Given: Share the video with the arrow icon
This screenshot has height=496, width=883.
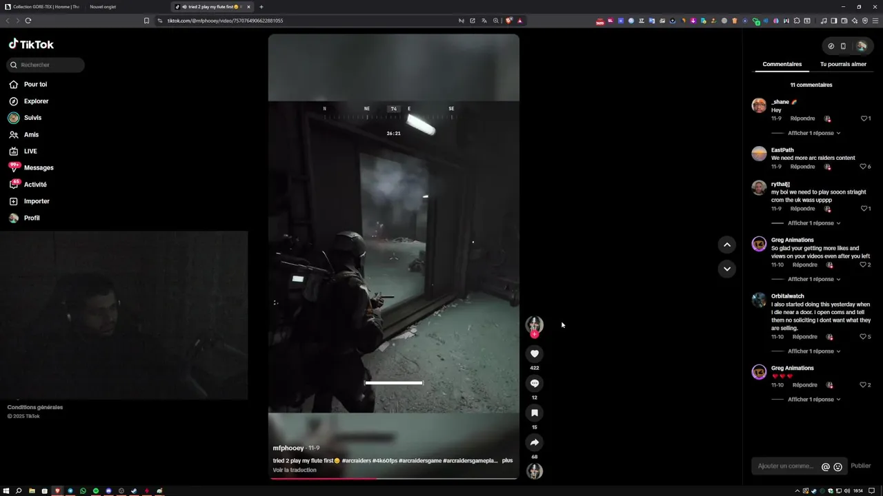Looking at the screenshot, I should 535,442.
